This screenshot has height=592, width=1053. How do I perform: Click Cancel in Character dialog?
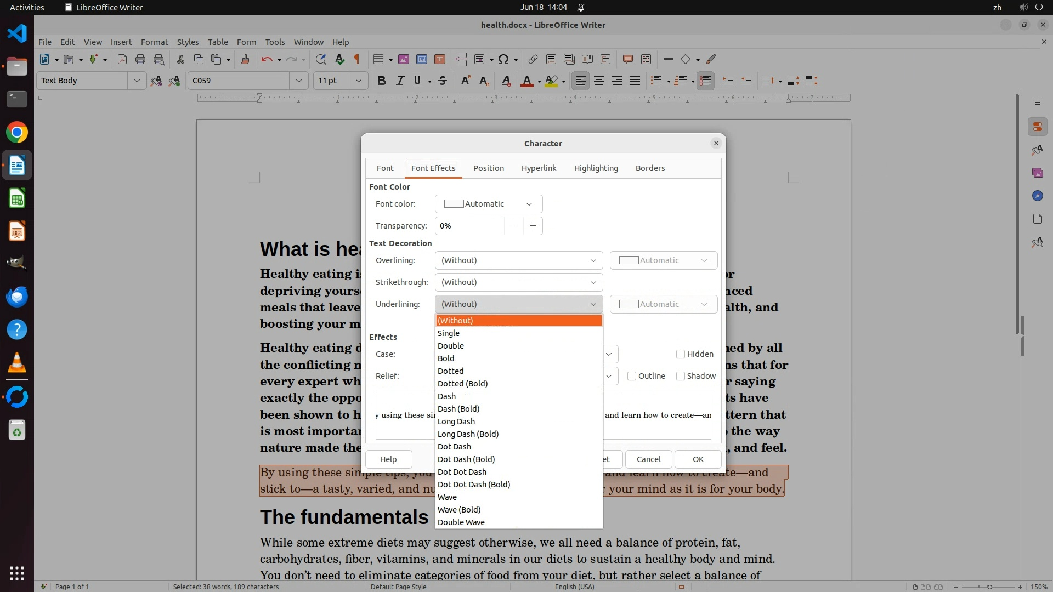[648, 459]
